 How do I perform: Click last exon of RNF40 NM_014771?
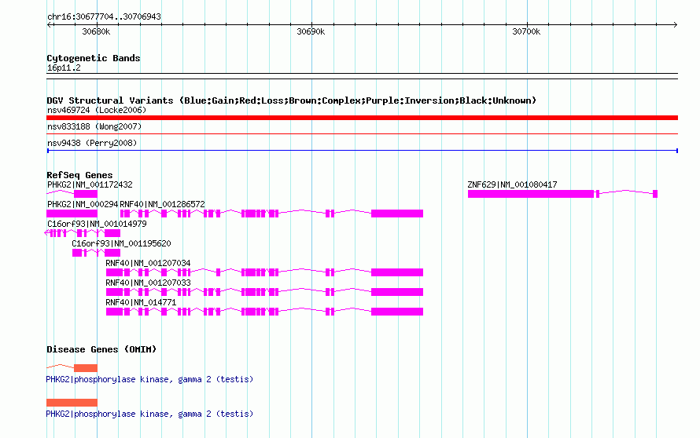[x=397, y=312]
